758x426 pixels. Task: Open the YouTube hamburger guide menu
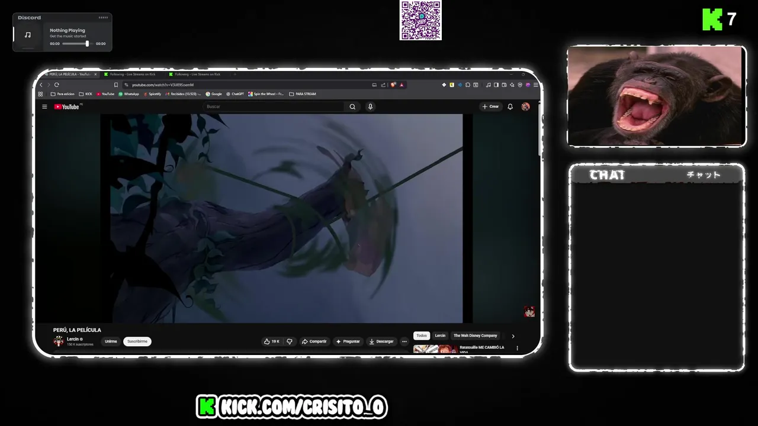(44, 106)
